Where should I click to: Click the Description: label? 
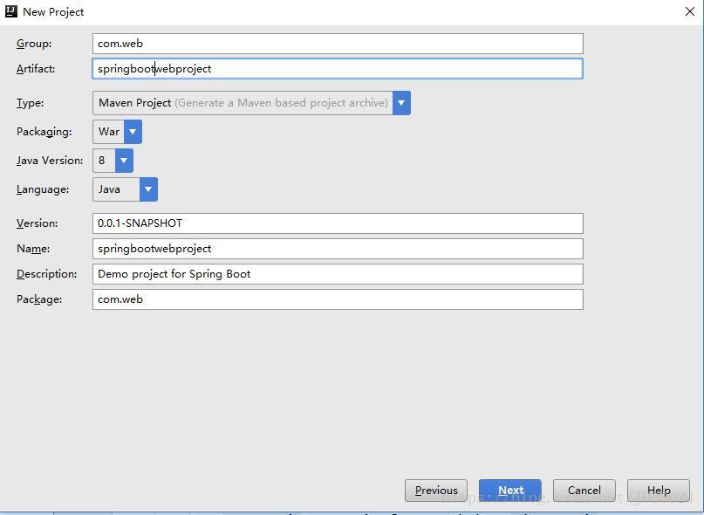[47, 274]
